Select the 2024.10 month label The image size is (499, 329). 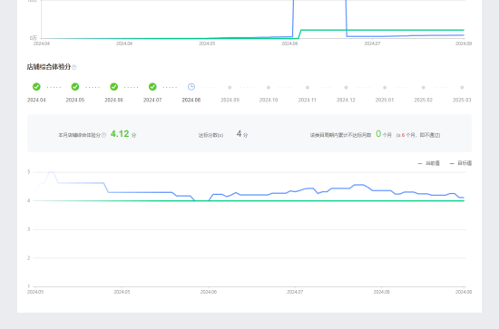269,100
